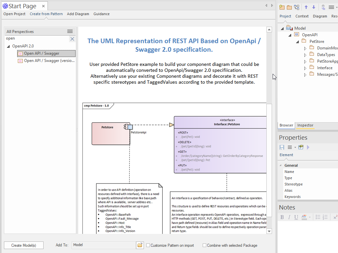Click the Properties save icon

pyautogui.click(x=282, y=147)
